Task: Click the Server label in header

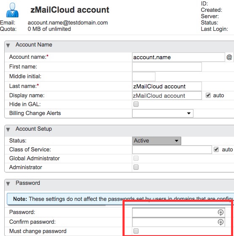Action: (210, 16)
